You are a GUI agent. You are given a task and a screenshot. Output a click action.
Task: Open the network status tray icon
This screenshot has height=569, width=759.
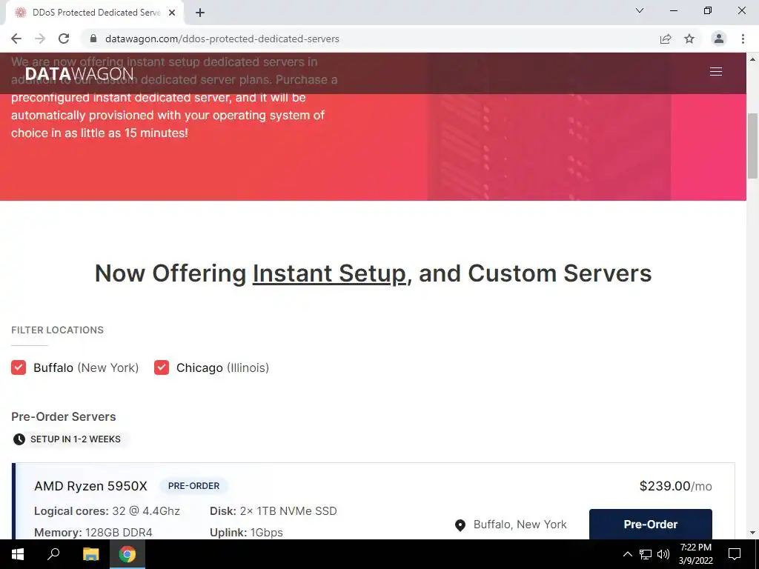pos(646,554)
